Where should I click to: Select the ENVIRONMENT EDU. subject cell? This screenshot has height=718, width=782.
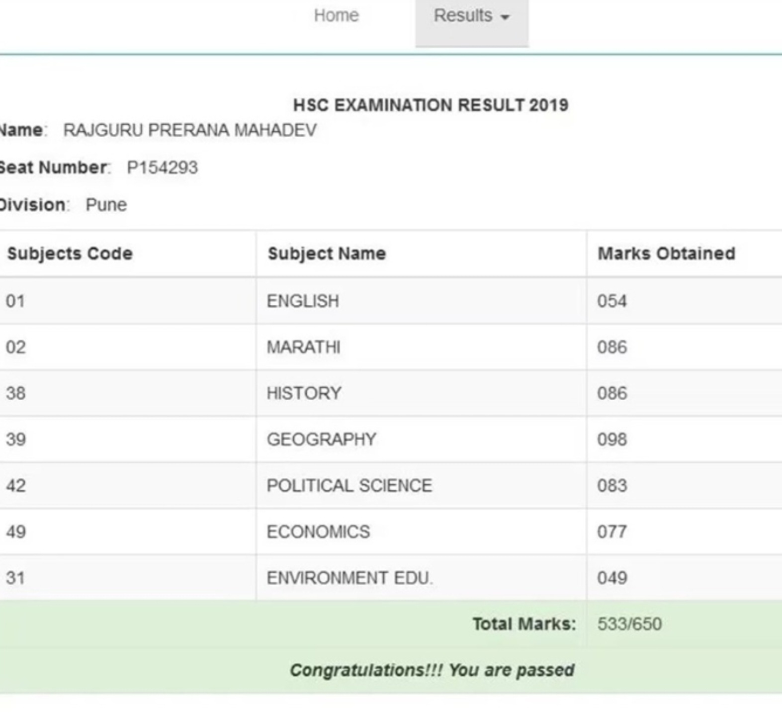point(349,578)
